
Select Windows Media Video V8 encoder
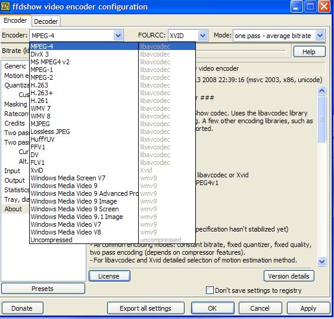113,232
